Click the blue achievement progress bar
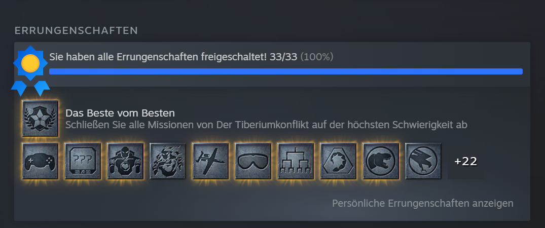This screenshot has width=545, height=228. 286,71
